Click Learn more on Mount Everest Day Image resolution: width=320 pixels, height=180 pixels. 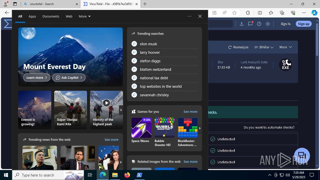(37, 77)
